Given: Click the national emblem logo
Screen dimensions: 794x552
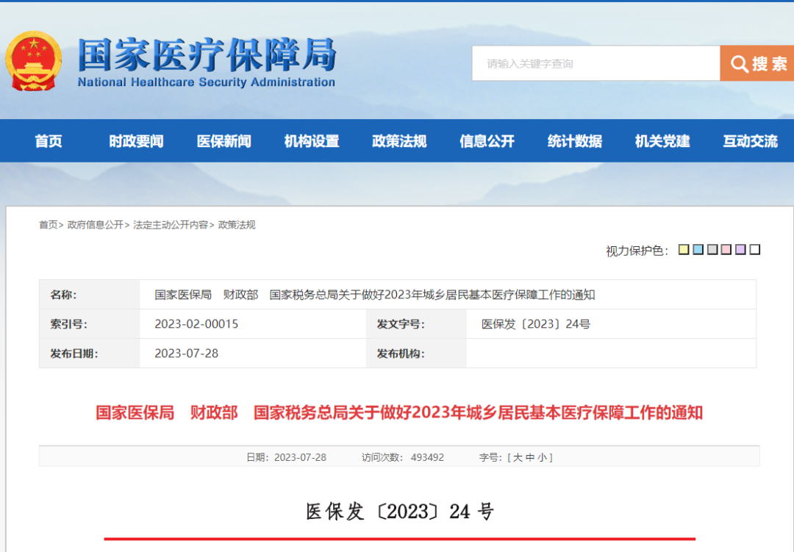Looking at the screenshot, I should click(x=34, y=62).
